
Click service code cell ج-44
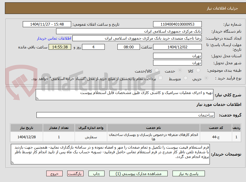[x=216, y=137]
